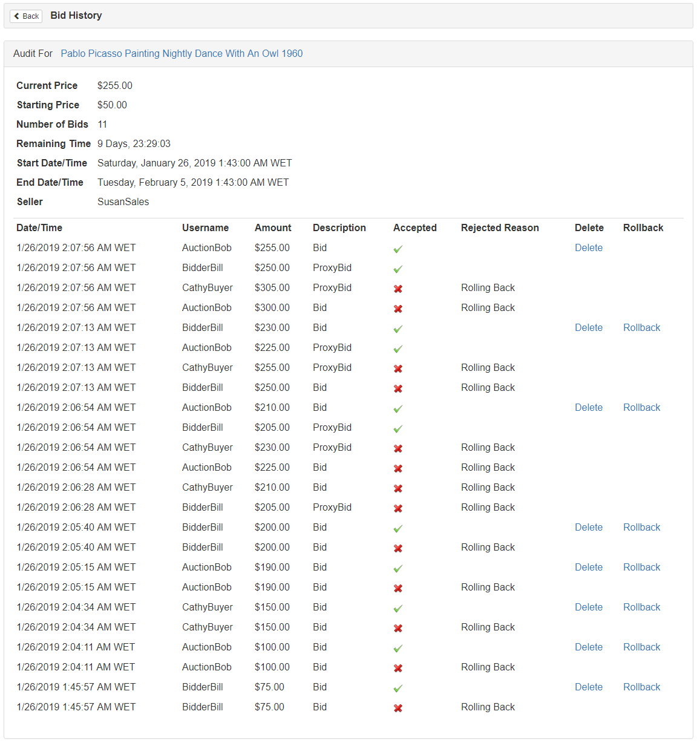Screen dimensions: 697x743
Task: Click the Starting Price value $50.00
Action: (x=112, y=105)
